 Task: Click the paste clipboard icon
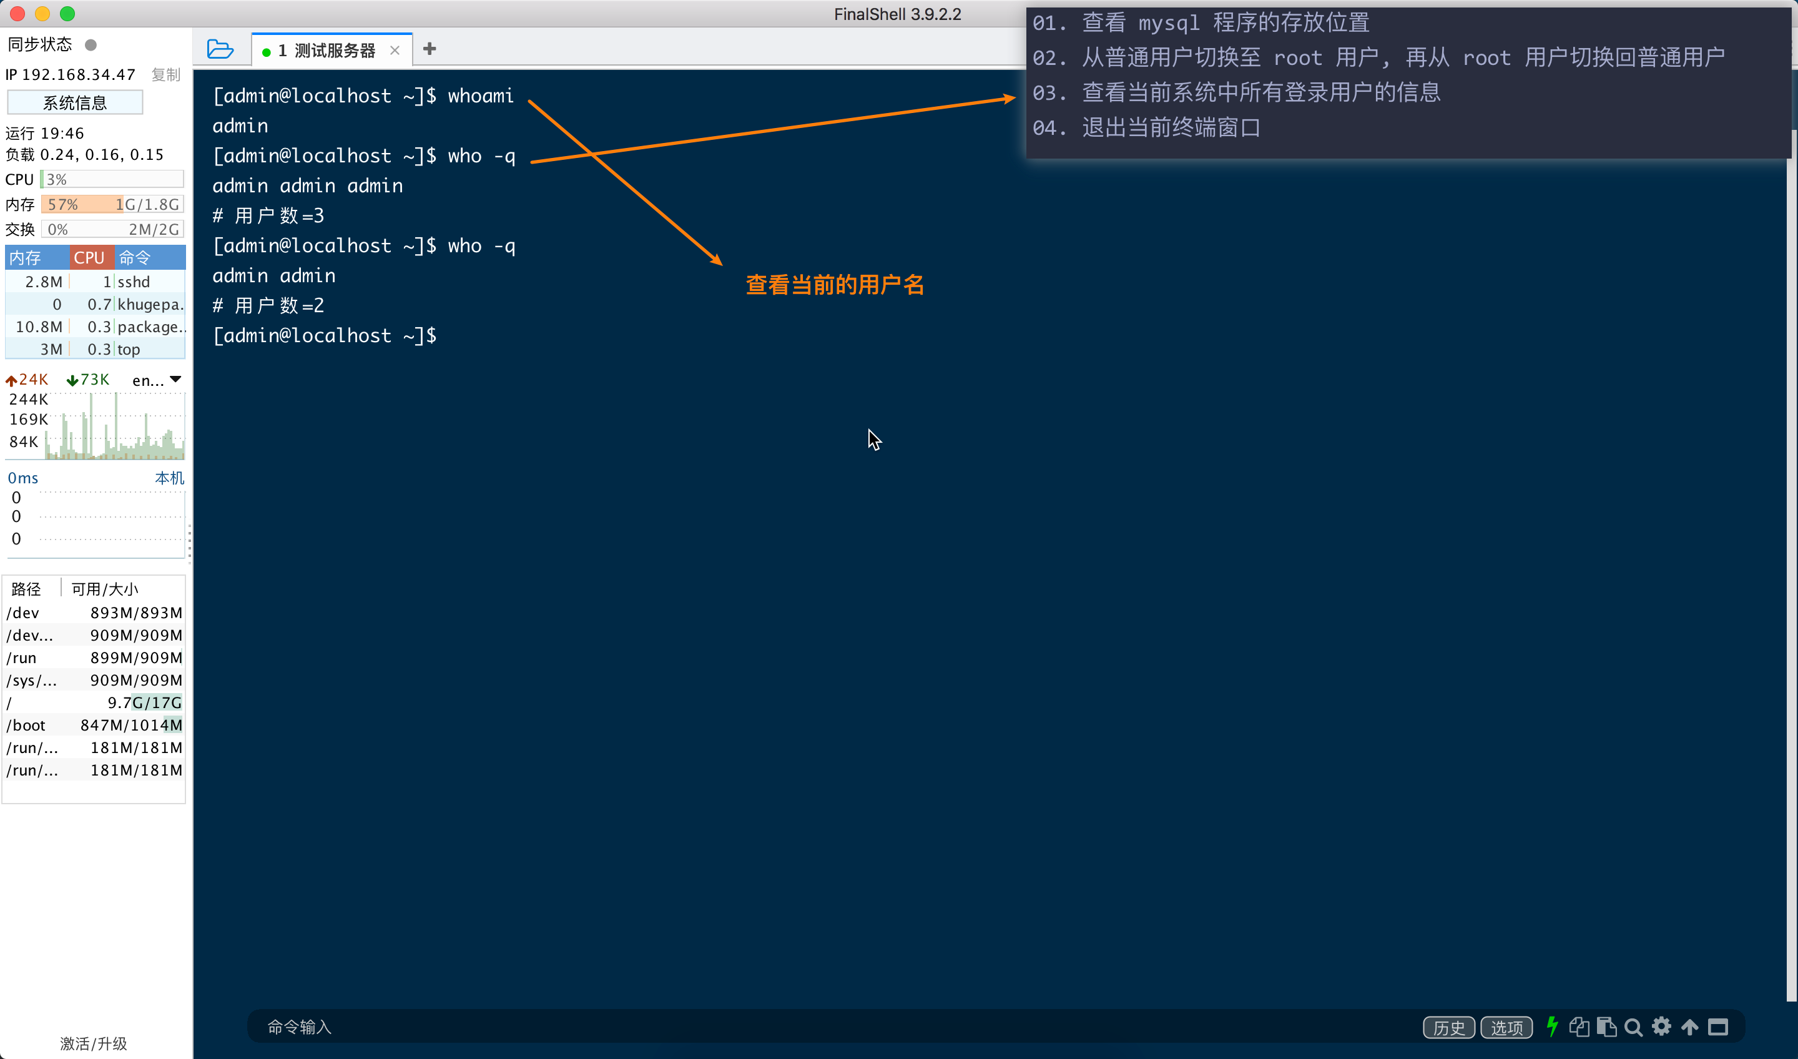click(x=1606, y=1027)
